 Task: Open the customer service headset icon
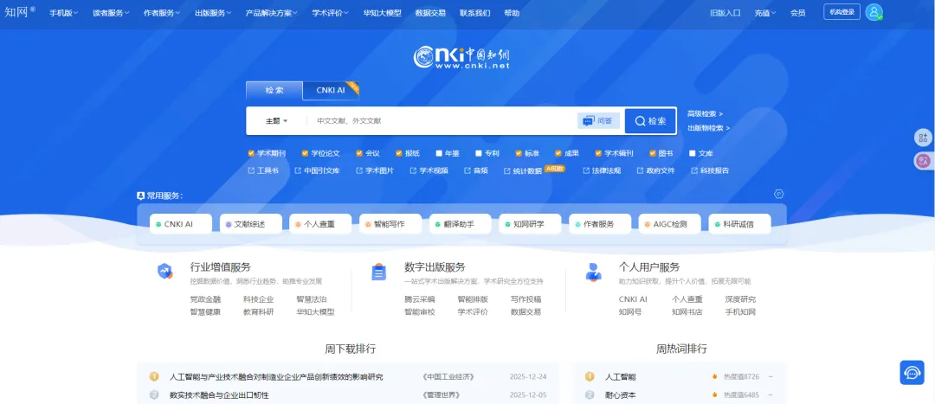click(912, 372)
